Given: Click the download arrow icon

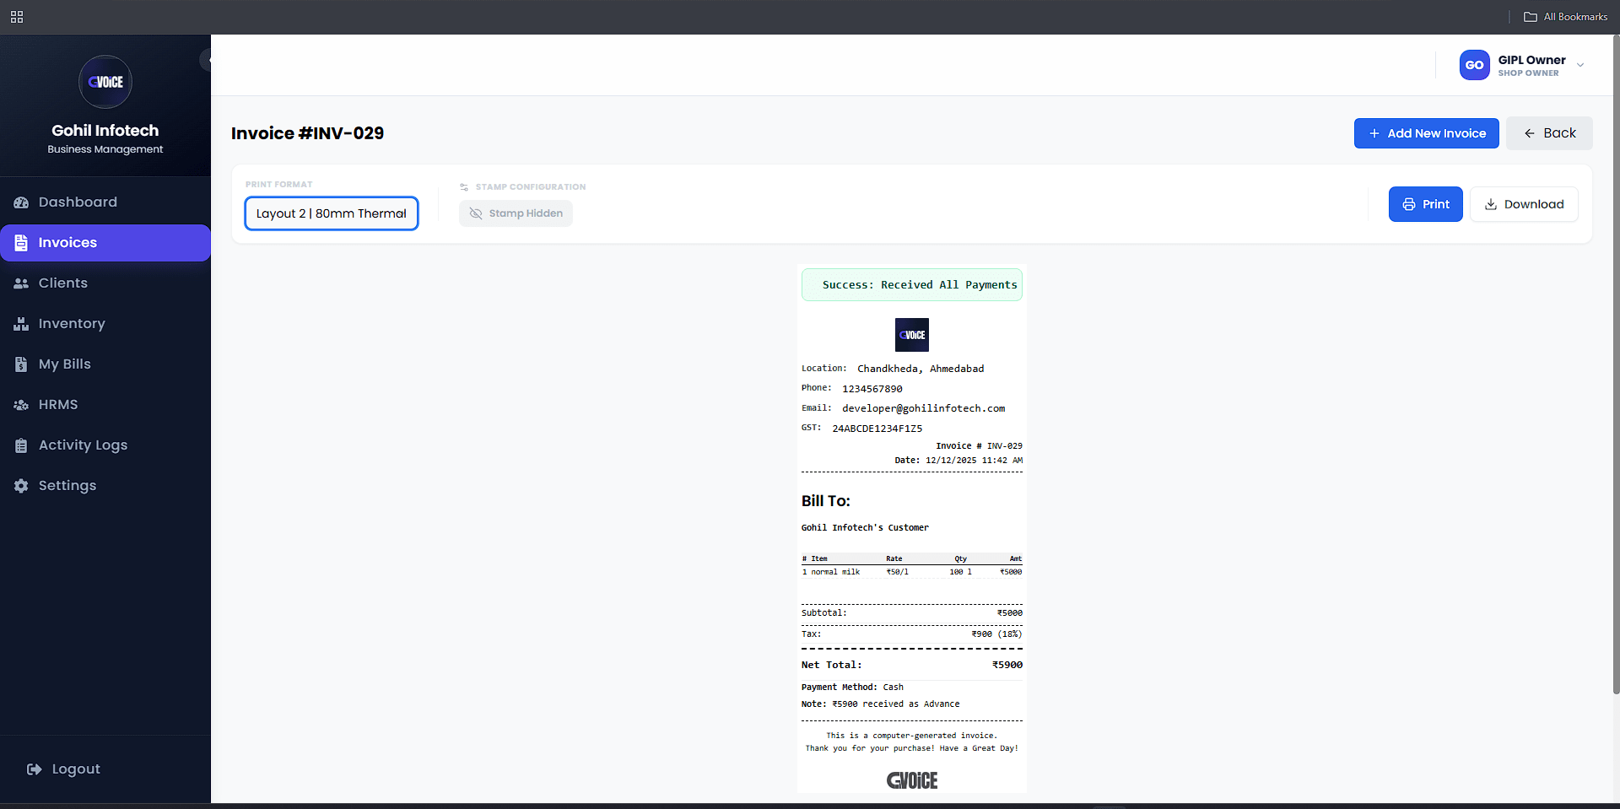Looking at the screenshot, I should [1491, 204].
